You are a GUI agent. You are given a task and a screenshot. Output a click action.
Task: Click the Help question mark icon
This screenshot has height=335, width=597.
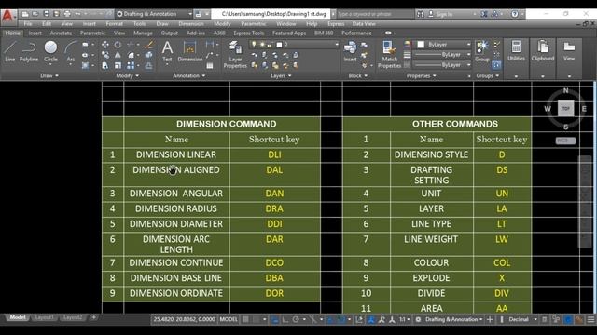click(x=514, y=14)
